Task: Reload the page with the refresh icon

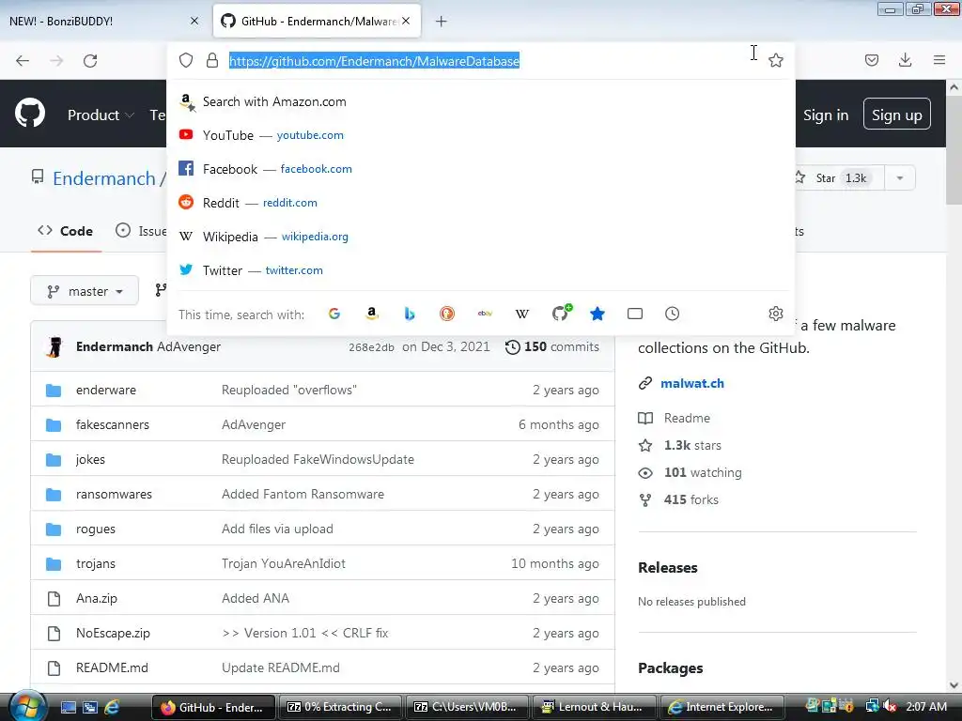Action: (90, 61)
